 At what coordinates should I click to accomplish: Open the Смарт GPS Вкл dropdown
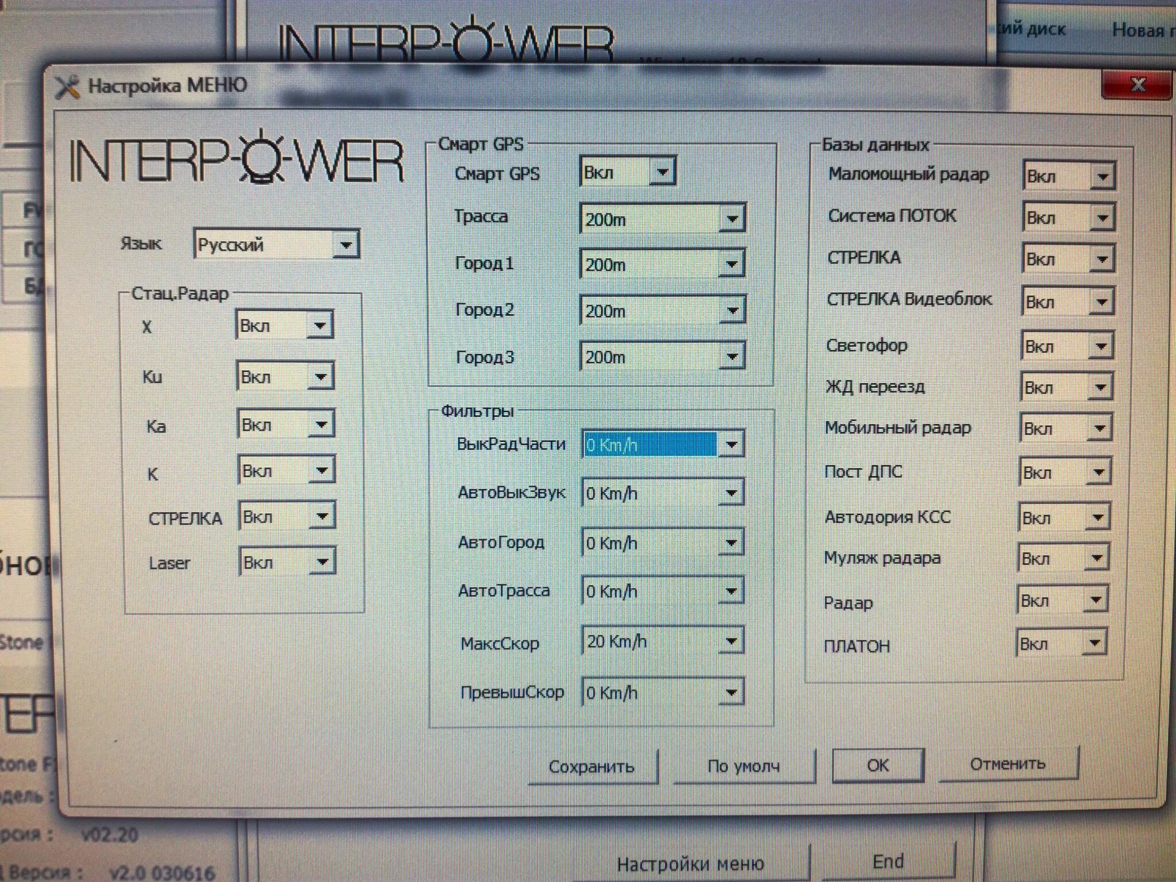(628, 171)
